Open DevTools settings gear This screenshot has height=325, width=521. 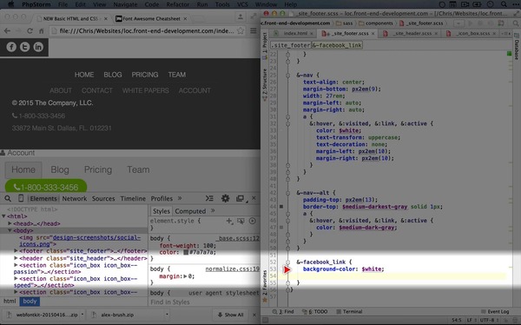[225, 199]
